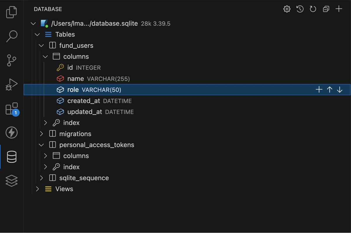
Task: Expand the Views section
Action: point(37,189)
